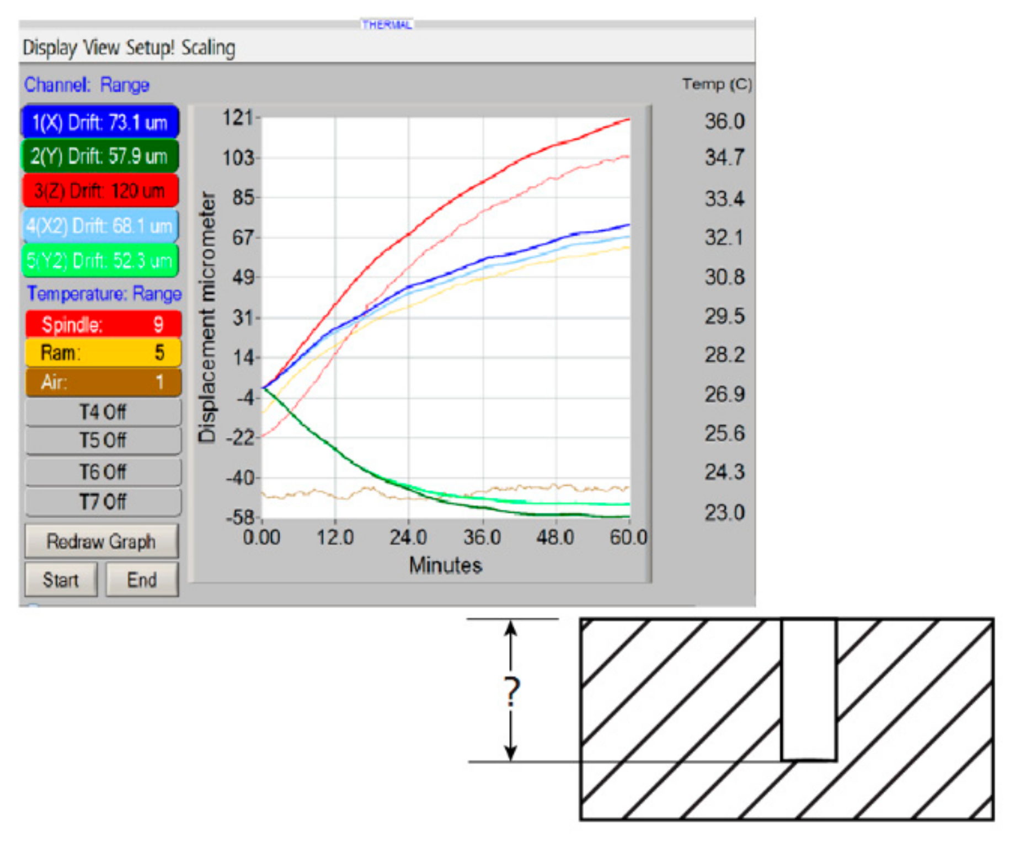Click the Start button

tap(61, 579)
